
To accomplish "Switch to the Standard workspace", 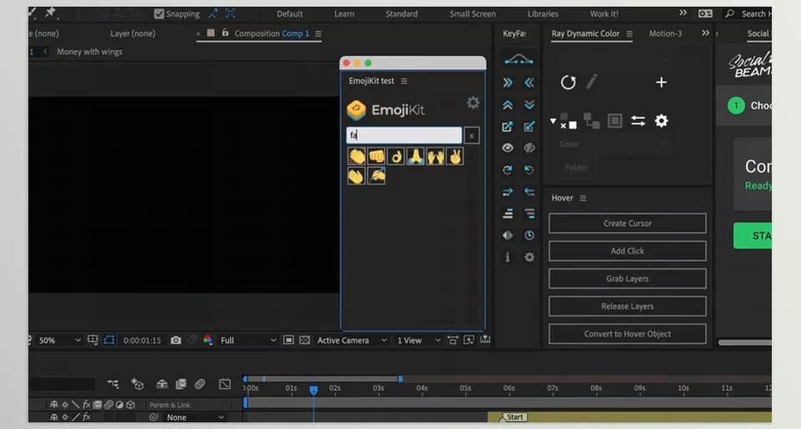I will [x=401, y=14].
